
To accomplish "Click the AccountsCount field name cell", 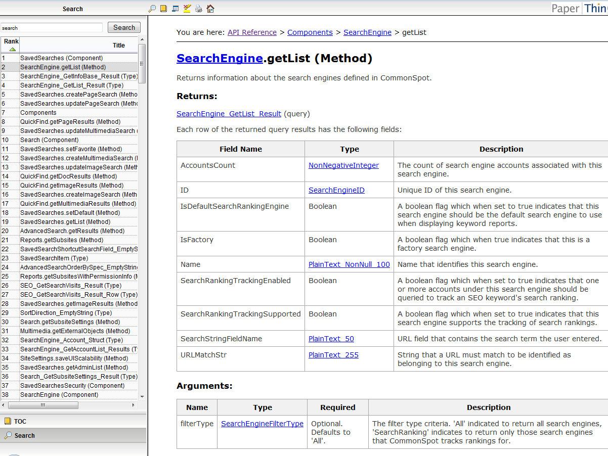I will pyautogui.click(x=241, y=169).
